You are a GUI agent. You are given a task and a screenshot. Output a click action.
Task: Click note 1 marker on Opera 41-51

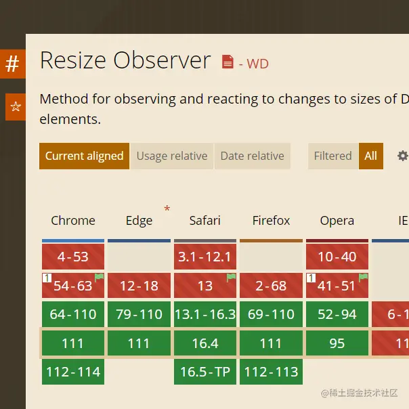coord(311,278)
